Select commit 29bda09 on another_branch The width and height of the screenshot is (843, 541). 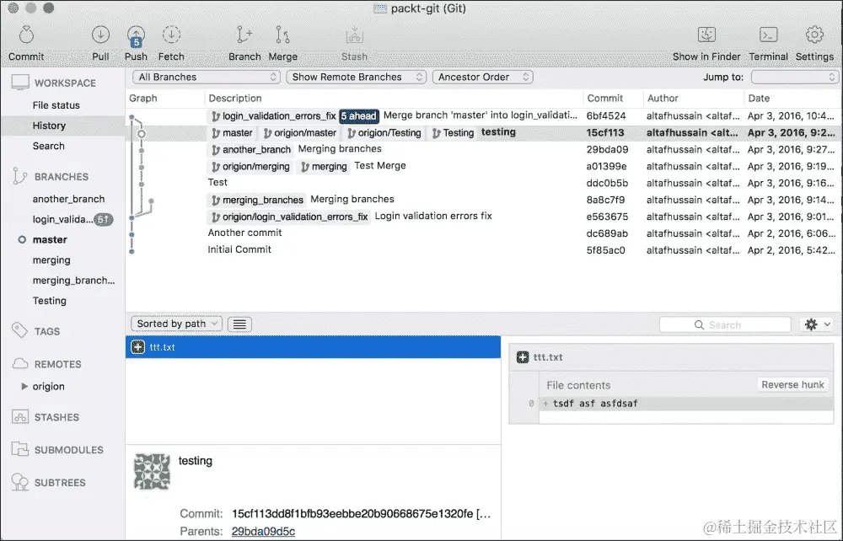tap(484, 149)
